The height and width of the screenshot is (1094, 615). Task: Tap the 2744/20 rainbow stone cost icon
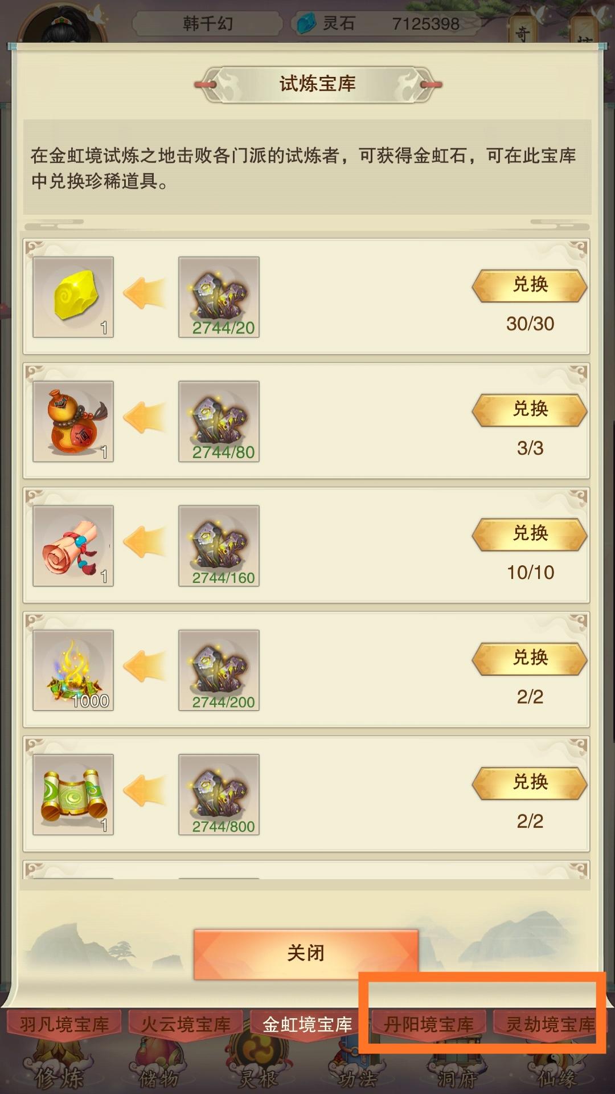coord(219,297)
